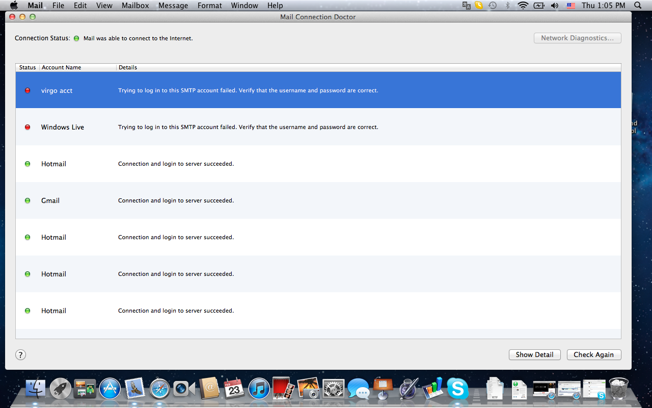Open the large Skype icon in the Dock
Image resolution: width=652 pixels, height=408 pixels.
(x=458, y=389)
